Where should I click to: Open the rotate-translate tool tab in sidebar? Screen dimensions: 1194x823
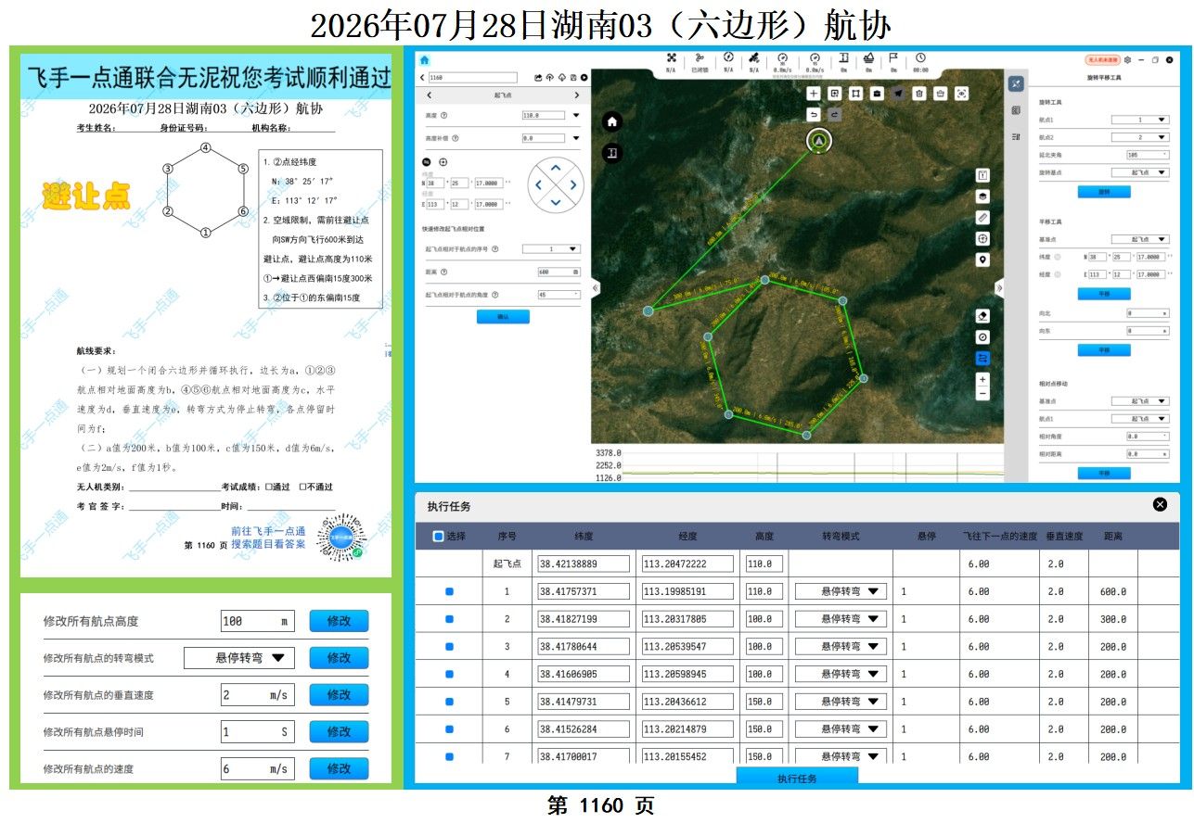point(1016,83)
